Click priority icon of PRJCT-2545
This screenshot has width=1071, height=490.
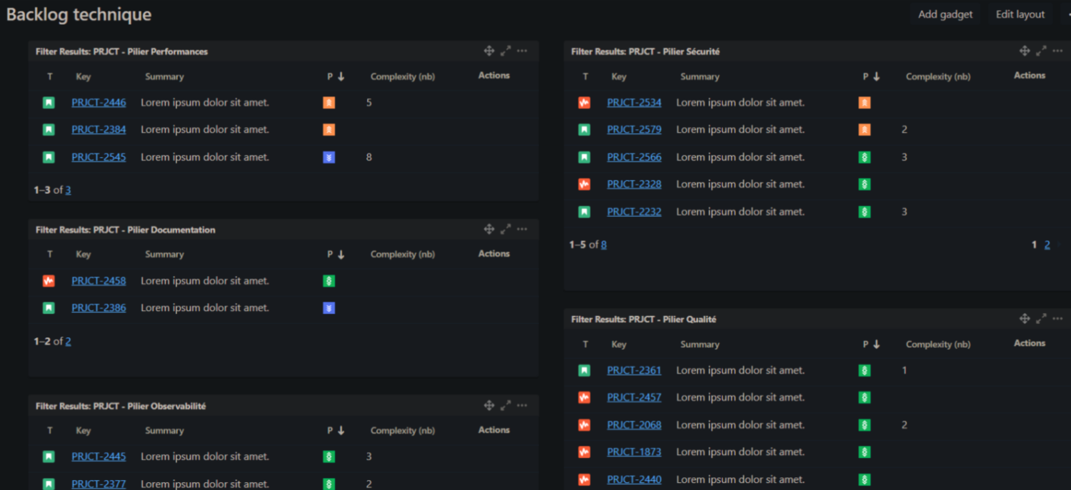click(x=328, y=157)
